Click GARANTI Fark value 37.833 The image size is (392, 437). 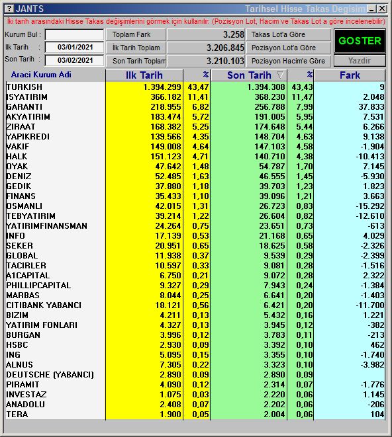(x=371, y=107)
